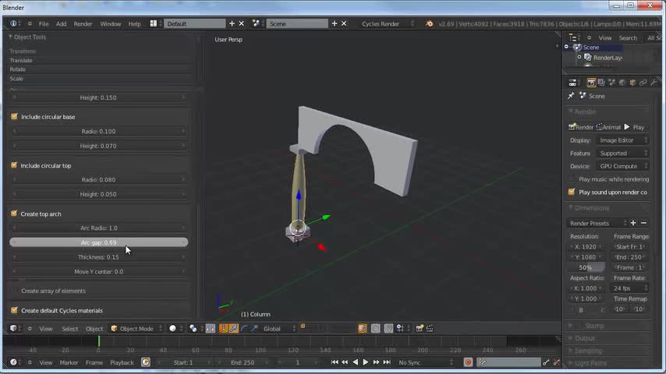
Task: Toggle the layer button in 3D header
Action: point(303,326)
